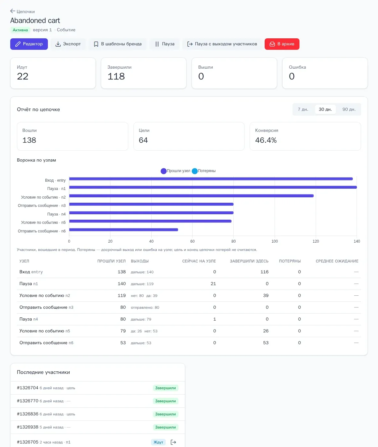The image size is (378, 447).
Task: Click the СРЕДНЕЕ ОЖИДАНИЕ column header
Action: [x=337, y=261]
